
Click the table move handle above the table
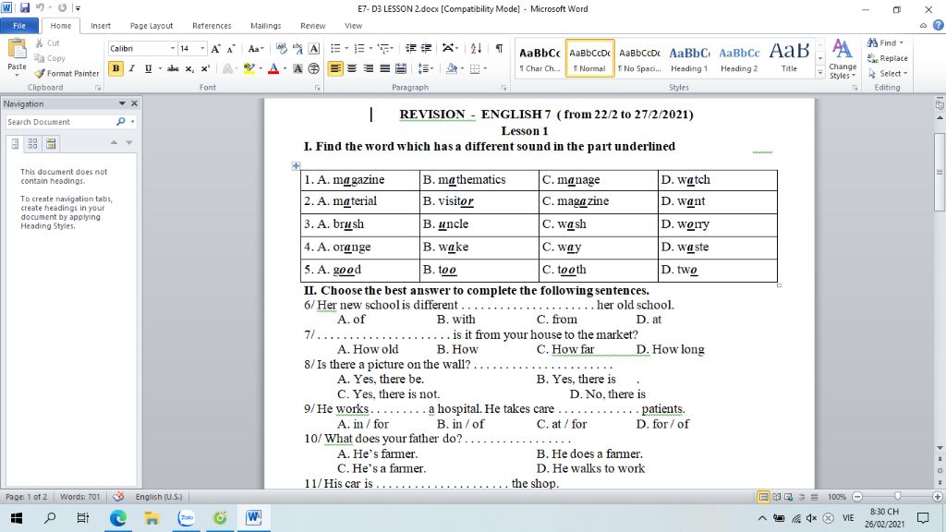[296, 165]
